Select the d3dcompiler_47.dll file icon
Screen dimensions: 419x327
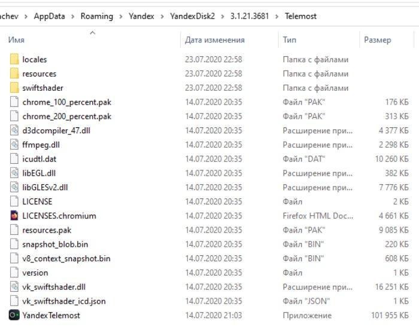point(14,130)
